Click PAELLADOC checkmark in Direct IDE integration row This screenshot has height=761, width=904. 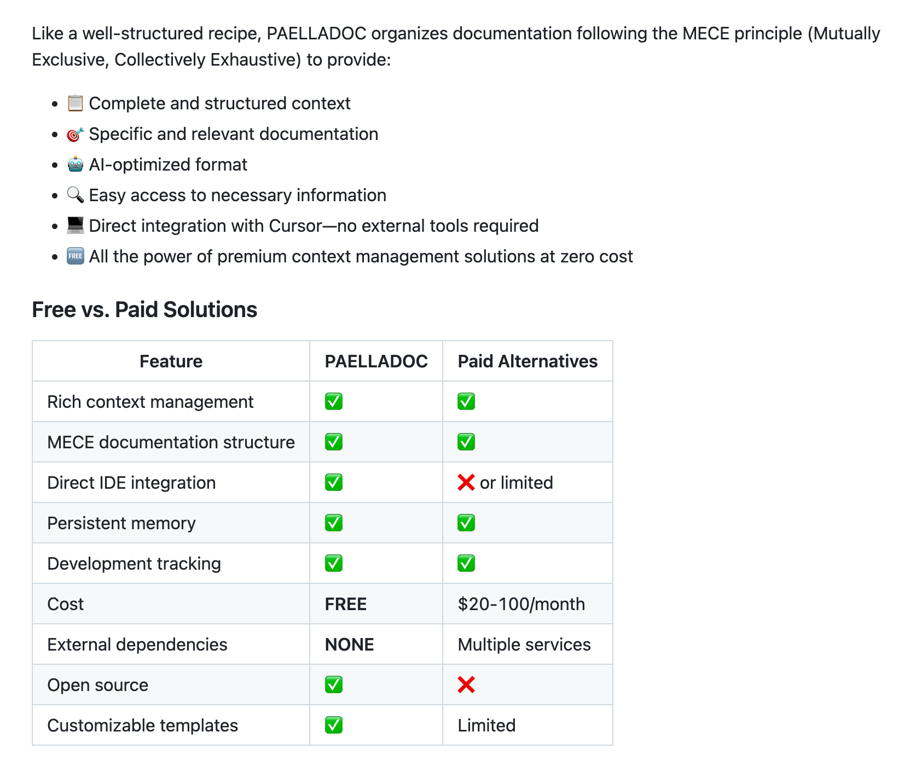point(334,482)
